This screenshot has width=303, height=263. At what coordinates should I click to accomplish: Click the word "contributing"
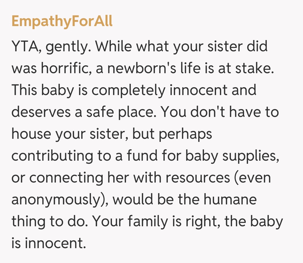click(52, 155)
